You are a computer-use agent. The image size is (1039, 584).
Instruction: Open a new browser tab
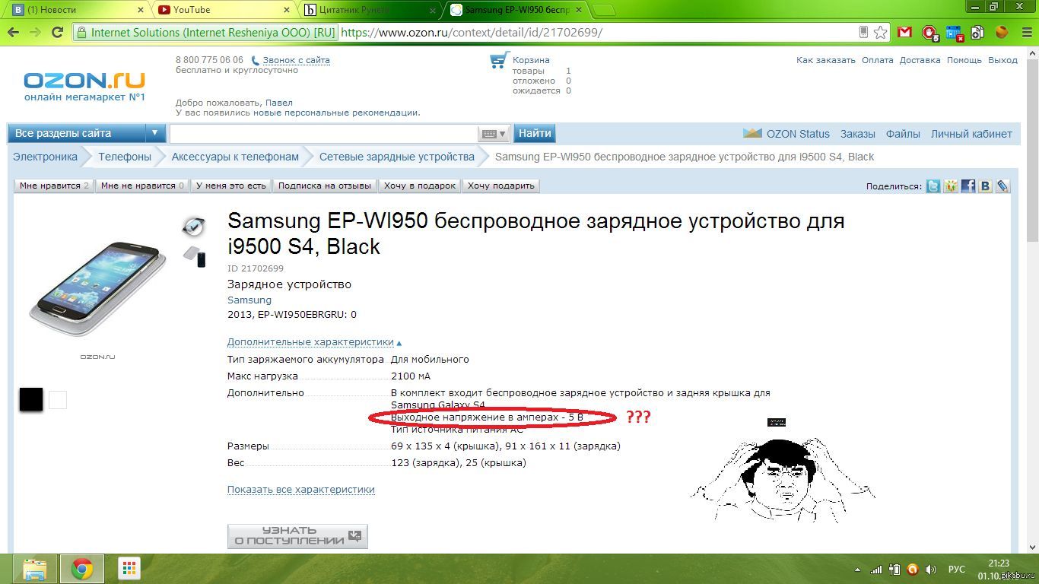[x=603, y=10]
